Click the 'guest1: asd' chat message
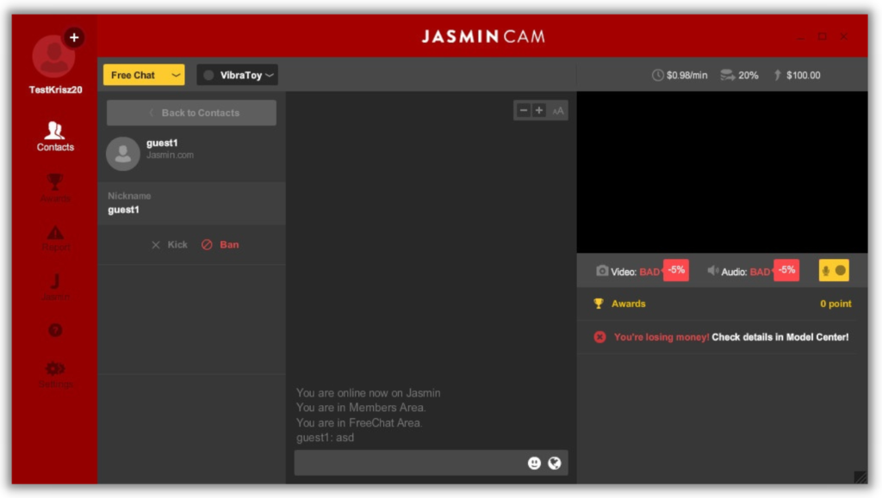Image resolution: width=882 pixels, height=498 pixels. 325,438
